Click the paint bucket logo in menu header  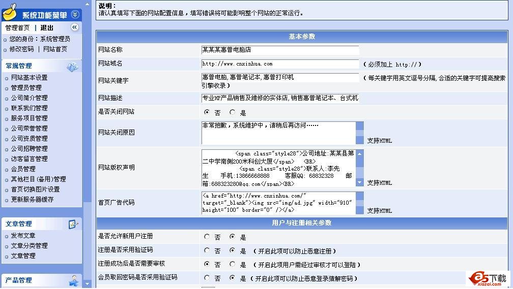[10, 12]
